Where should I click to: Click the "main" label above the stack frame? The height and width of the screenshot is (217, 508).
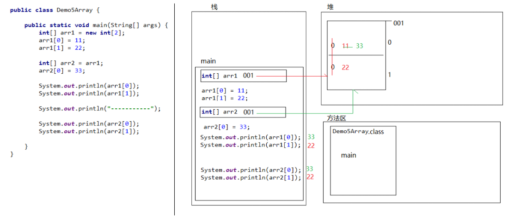tap(208, 61)
